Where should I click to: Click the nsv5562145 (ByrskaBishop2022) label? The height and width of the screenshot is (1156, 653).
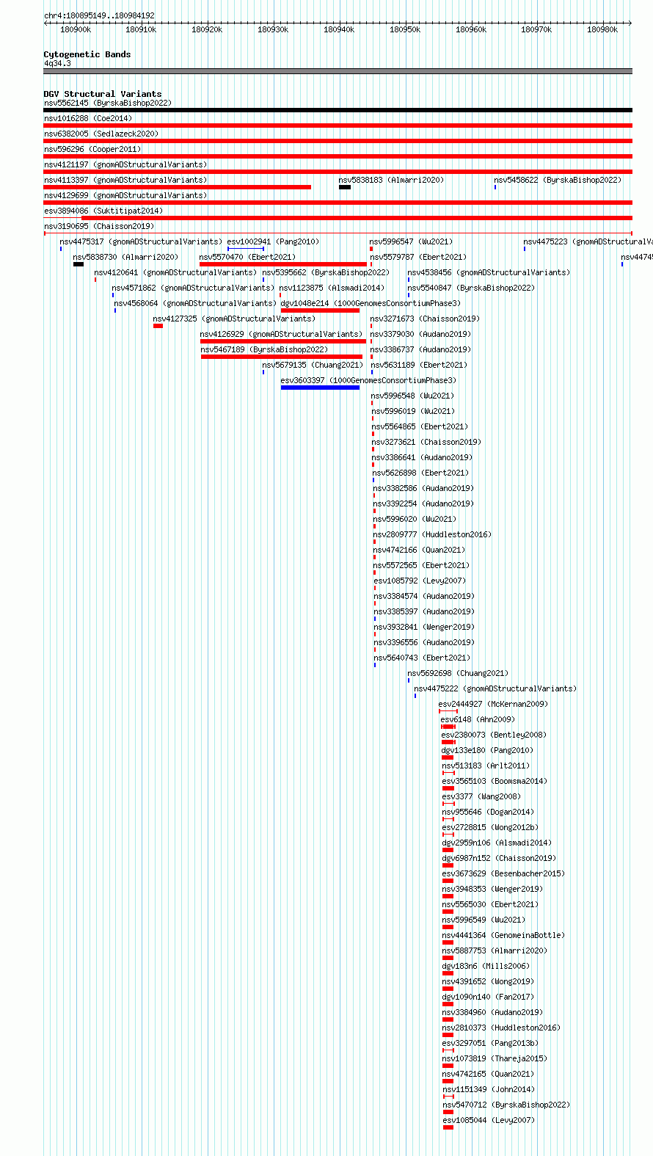click(x=108, y=103)
